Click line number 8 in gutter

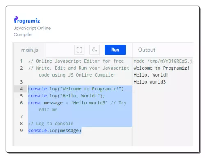tap(21, 124)
